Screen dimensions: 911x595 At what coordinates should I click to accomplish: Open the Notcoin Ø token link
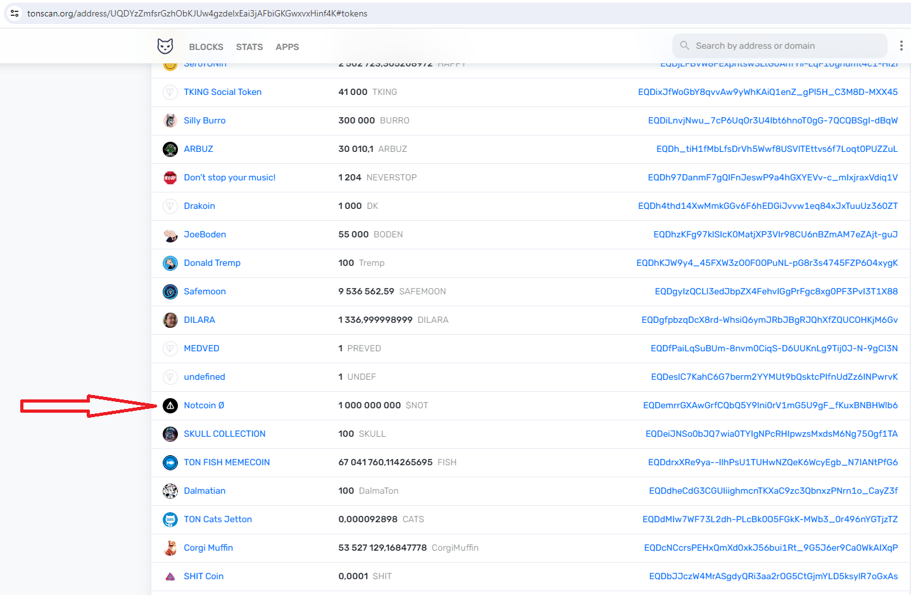[x=204, y=405]
